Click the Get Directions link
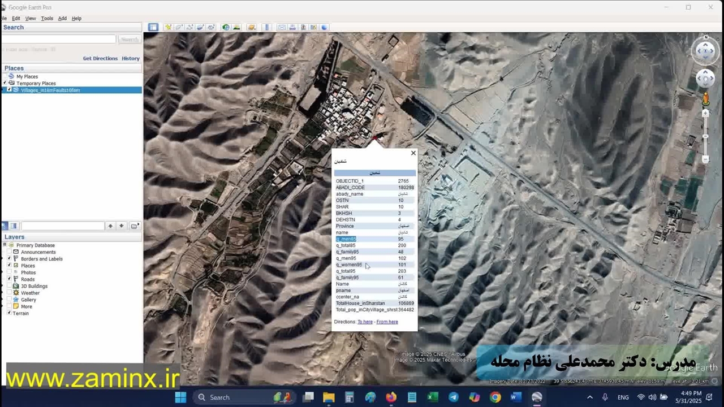 click(x=100, y=58)
